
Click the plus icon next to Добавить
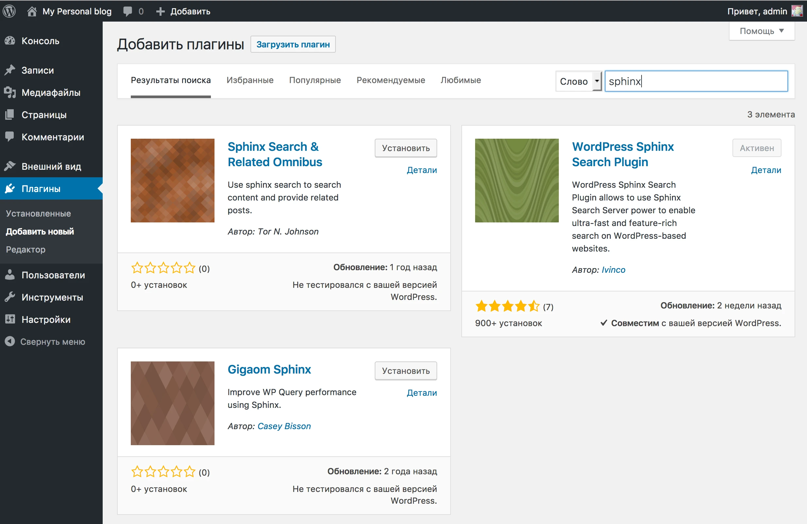(160, 11)
